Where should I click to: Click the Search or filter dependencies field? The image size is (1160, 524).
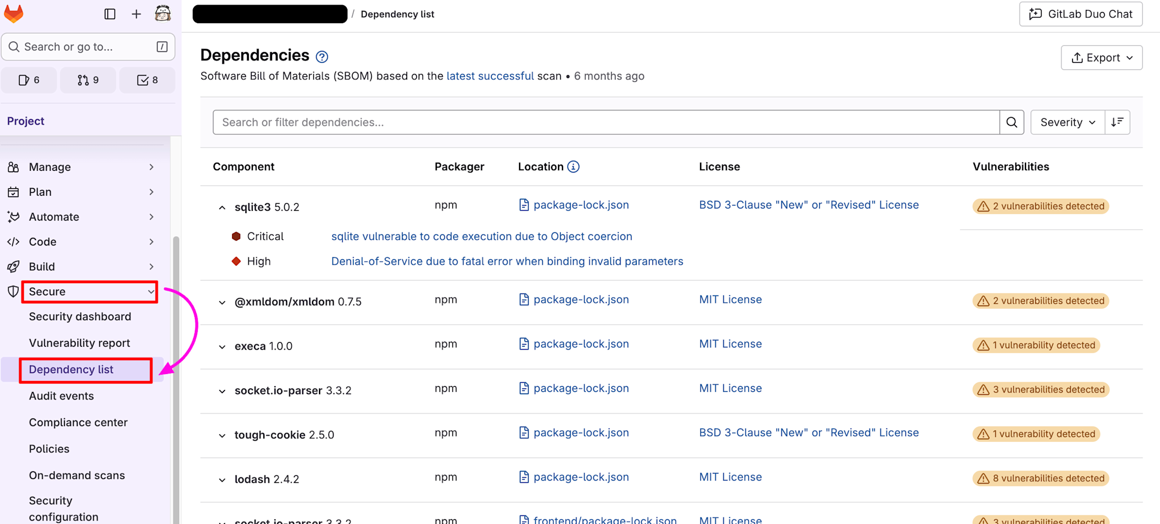tap(606, 122)
